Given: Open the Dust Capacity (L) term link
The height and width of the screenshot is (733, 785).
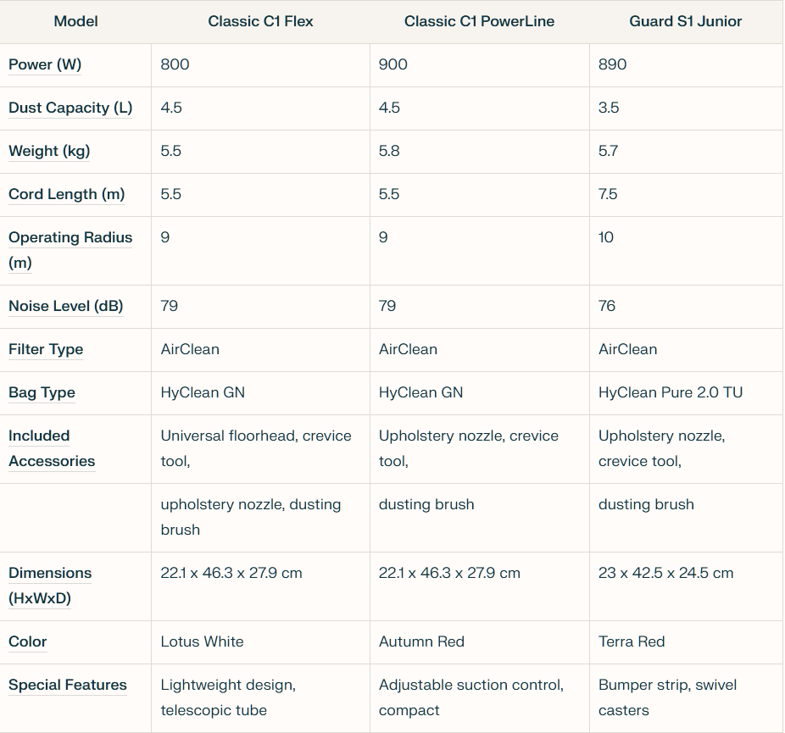Looking at the screenshot, I should pyautogui.click(x=70, y=108).
